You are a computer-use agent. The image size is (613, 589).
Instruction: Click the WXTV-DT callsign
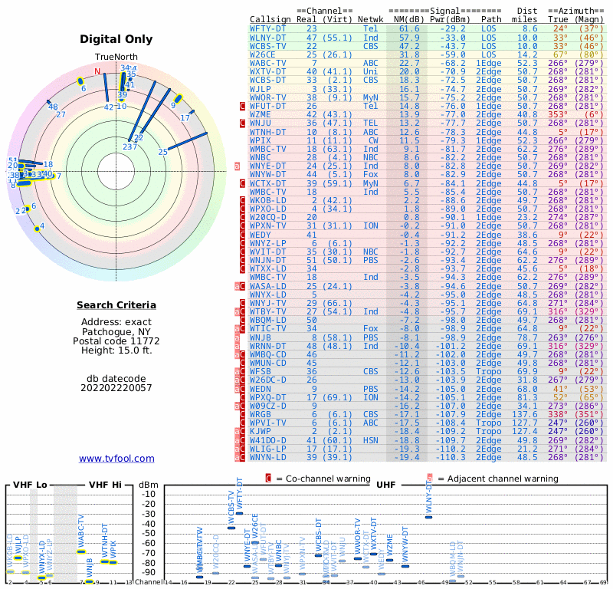coord(267,71)
